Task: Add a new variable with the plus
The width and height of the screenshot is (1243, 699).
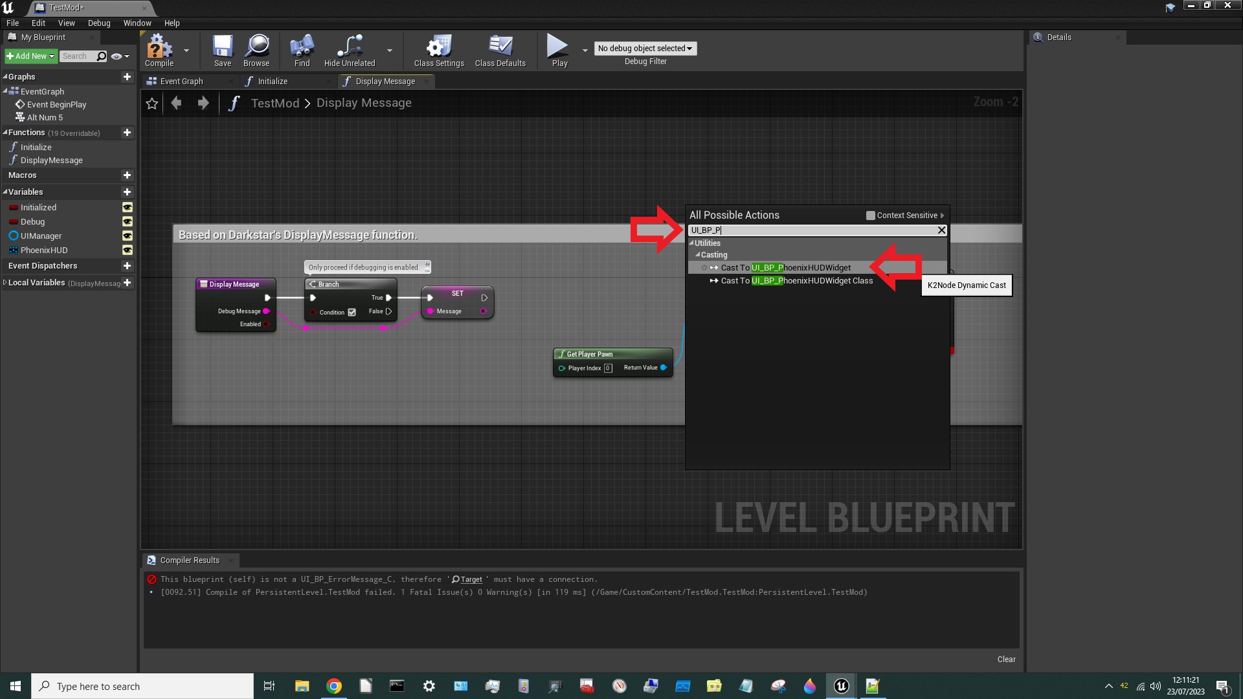Action: pyautogui.click(x=127, y=192)
